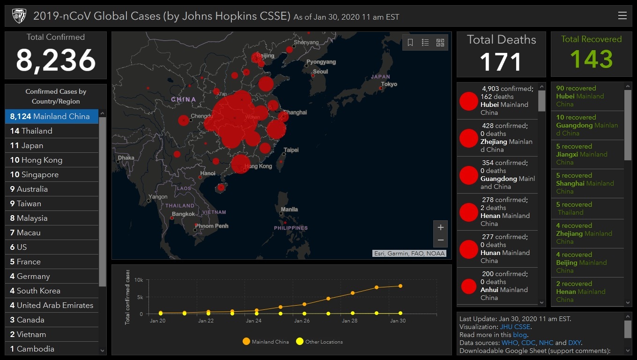This screenshot has width=637, height=360.
Task: Open the map bookmarks tool
Action: (x=410, y=43)
